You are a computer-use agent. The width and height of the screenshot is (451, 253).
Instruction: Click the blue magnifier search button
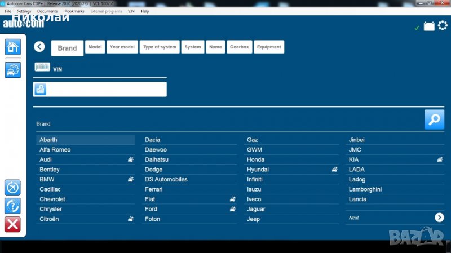point(434,119)
